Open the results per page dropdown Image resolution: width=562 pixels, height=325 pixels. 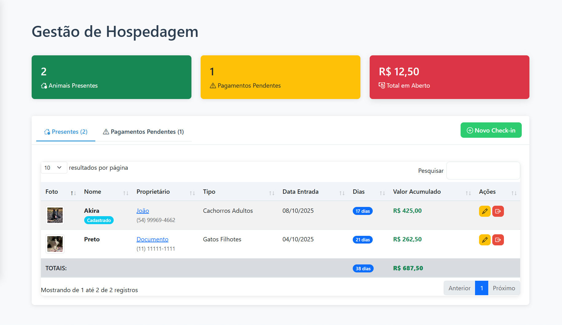(x=54, y=168)
